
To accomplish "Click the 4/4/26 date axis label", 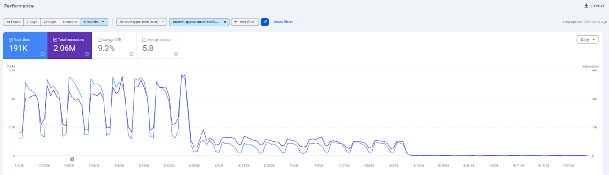I will (19, 165).
